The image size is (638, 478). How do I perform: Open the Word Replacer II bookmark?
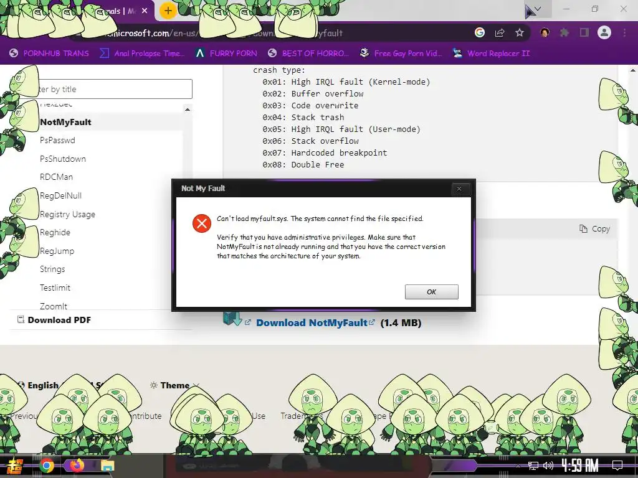(491, 54)
